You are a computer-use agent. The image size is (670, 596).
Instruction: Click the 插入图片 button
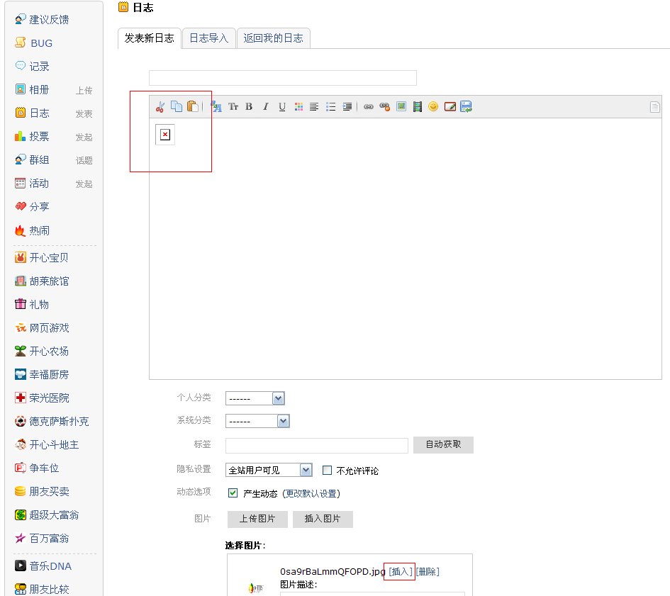click(323, 519)
